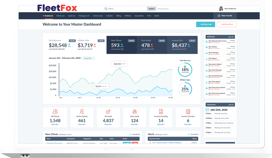This screenshot has height=158, width=272.
Task: Click the magnifier icon in the search box
Action: point(106,9)
